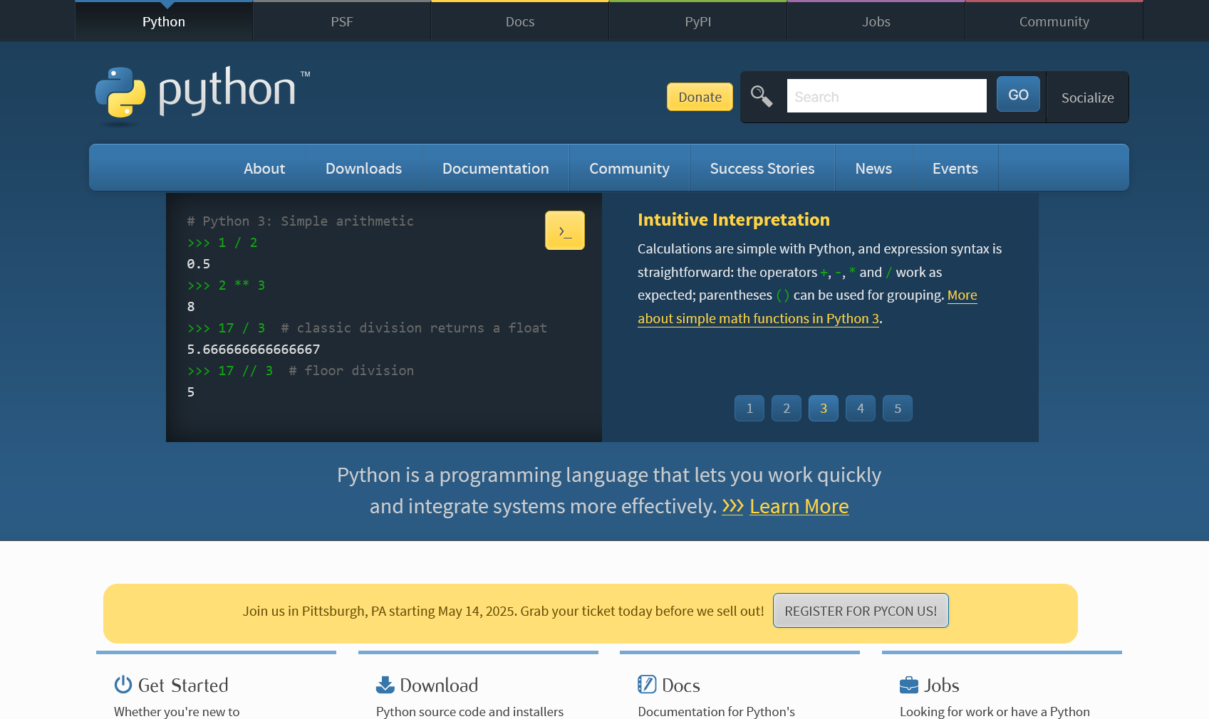Show slide 3 of the carousel
The height and width of the screenshot is (719, 1209).
tap(824, 409)
